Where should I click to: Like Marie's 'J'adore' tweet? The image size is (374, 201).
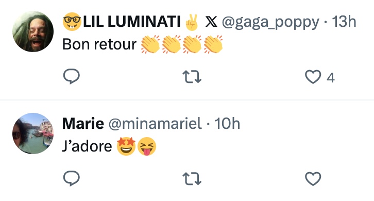point(313,178)
